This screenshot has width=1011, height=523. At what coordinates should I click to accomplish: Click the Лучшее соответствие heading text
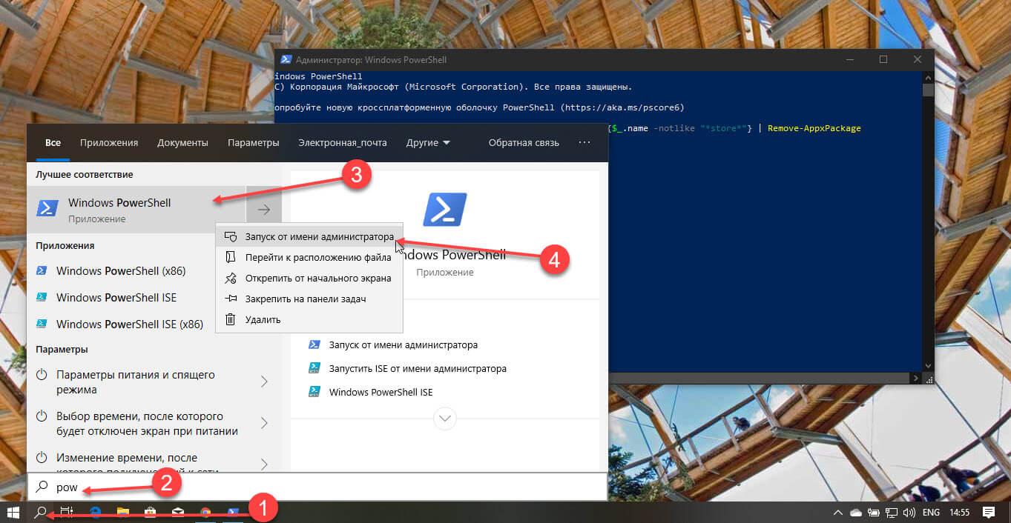[85, 175]
